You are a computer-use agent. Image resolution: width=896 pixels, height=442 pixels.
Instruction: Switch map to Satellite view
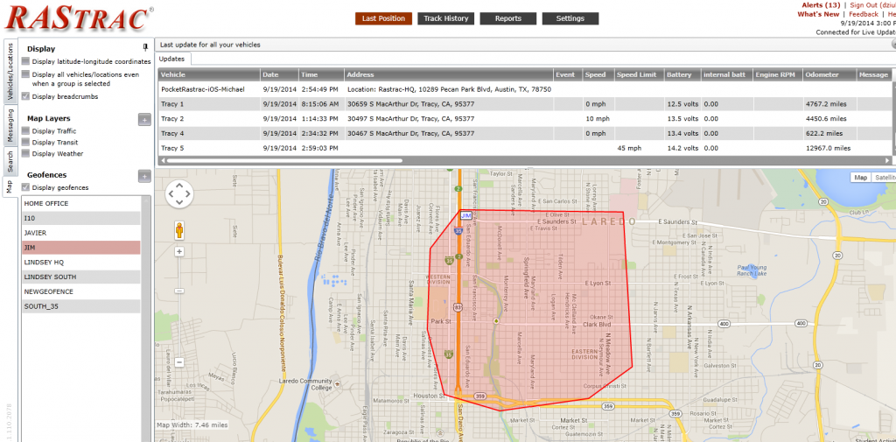pos(885,178)
